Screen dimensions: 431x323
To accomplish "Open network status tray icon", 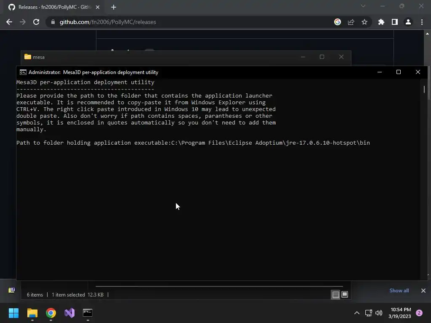I will (368, 313).
